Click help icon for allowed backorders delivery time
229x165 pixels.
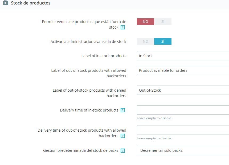[123, 136]
